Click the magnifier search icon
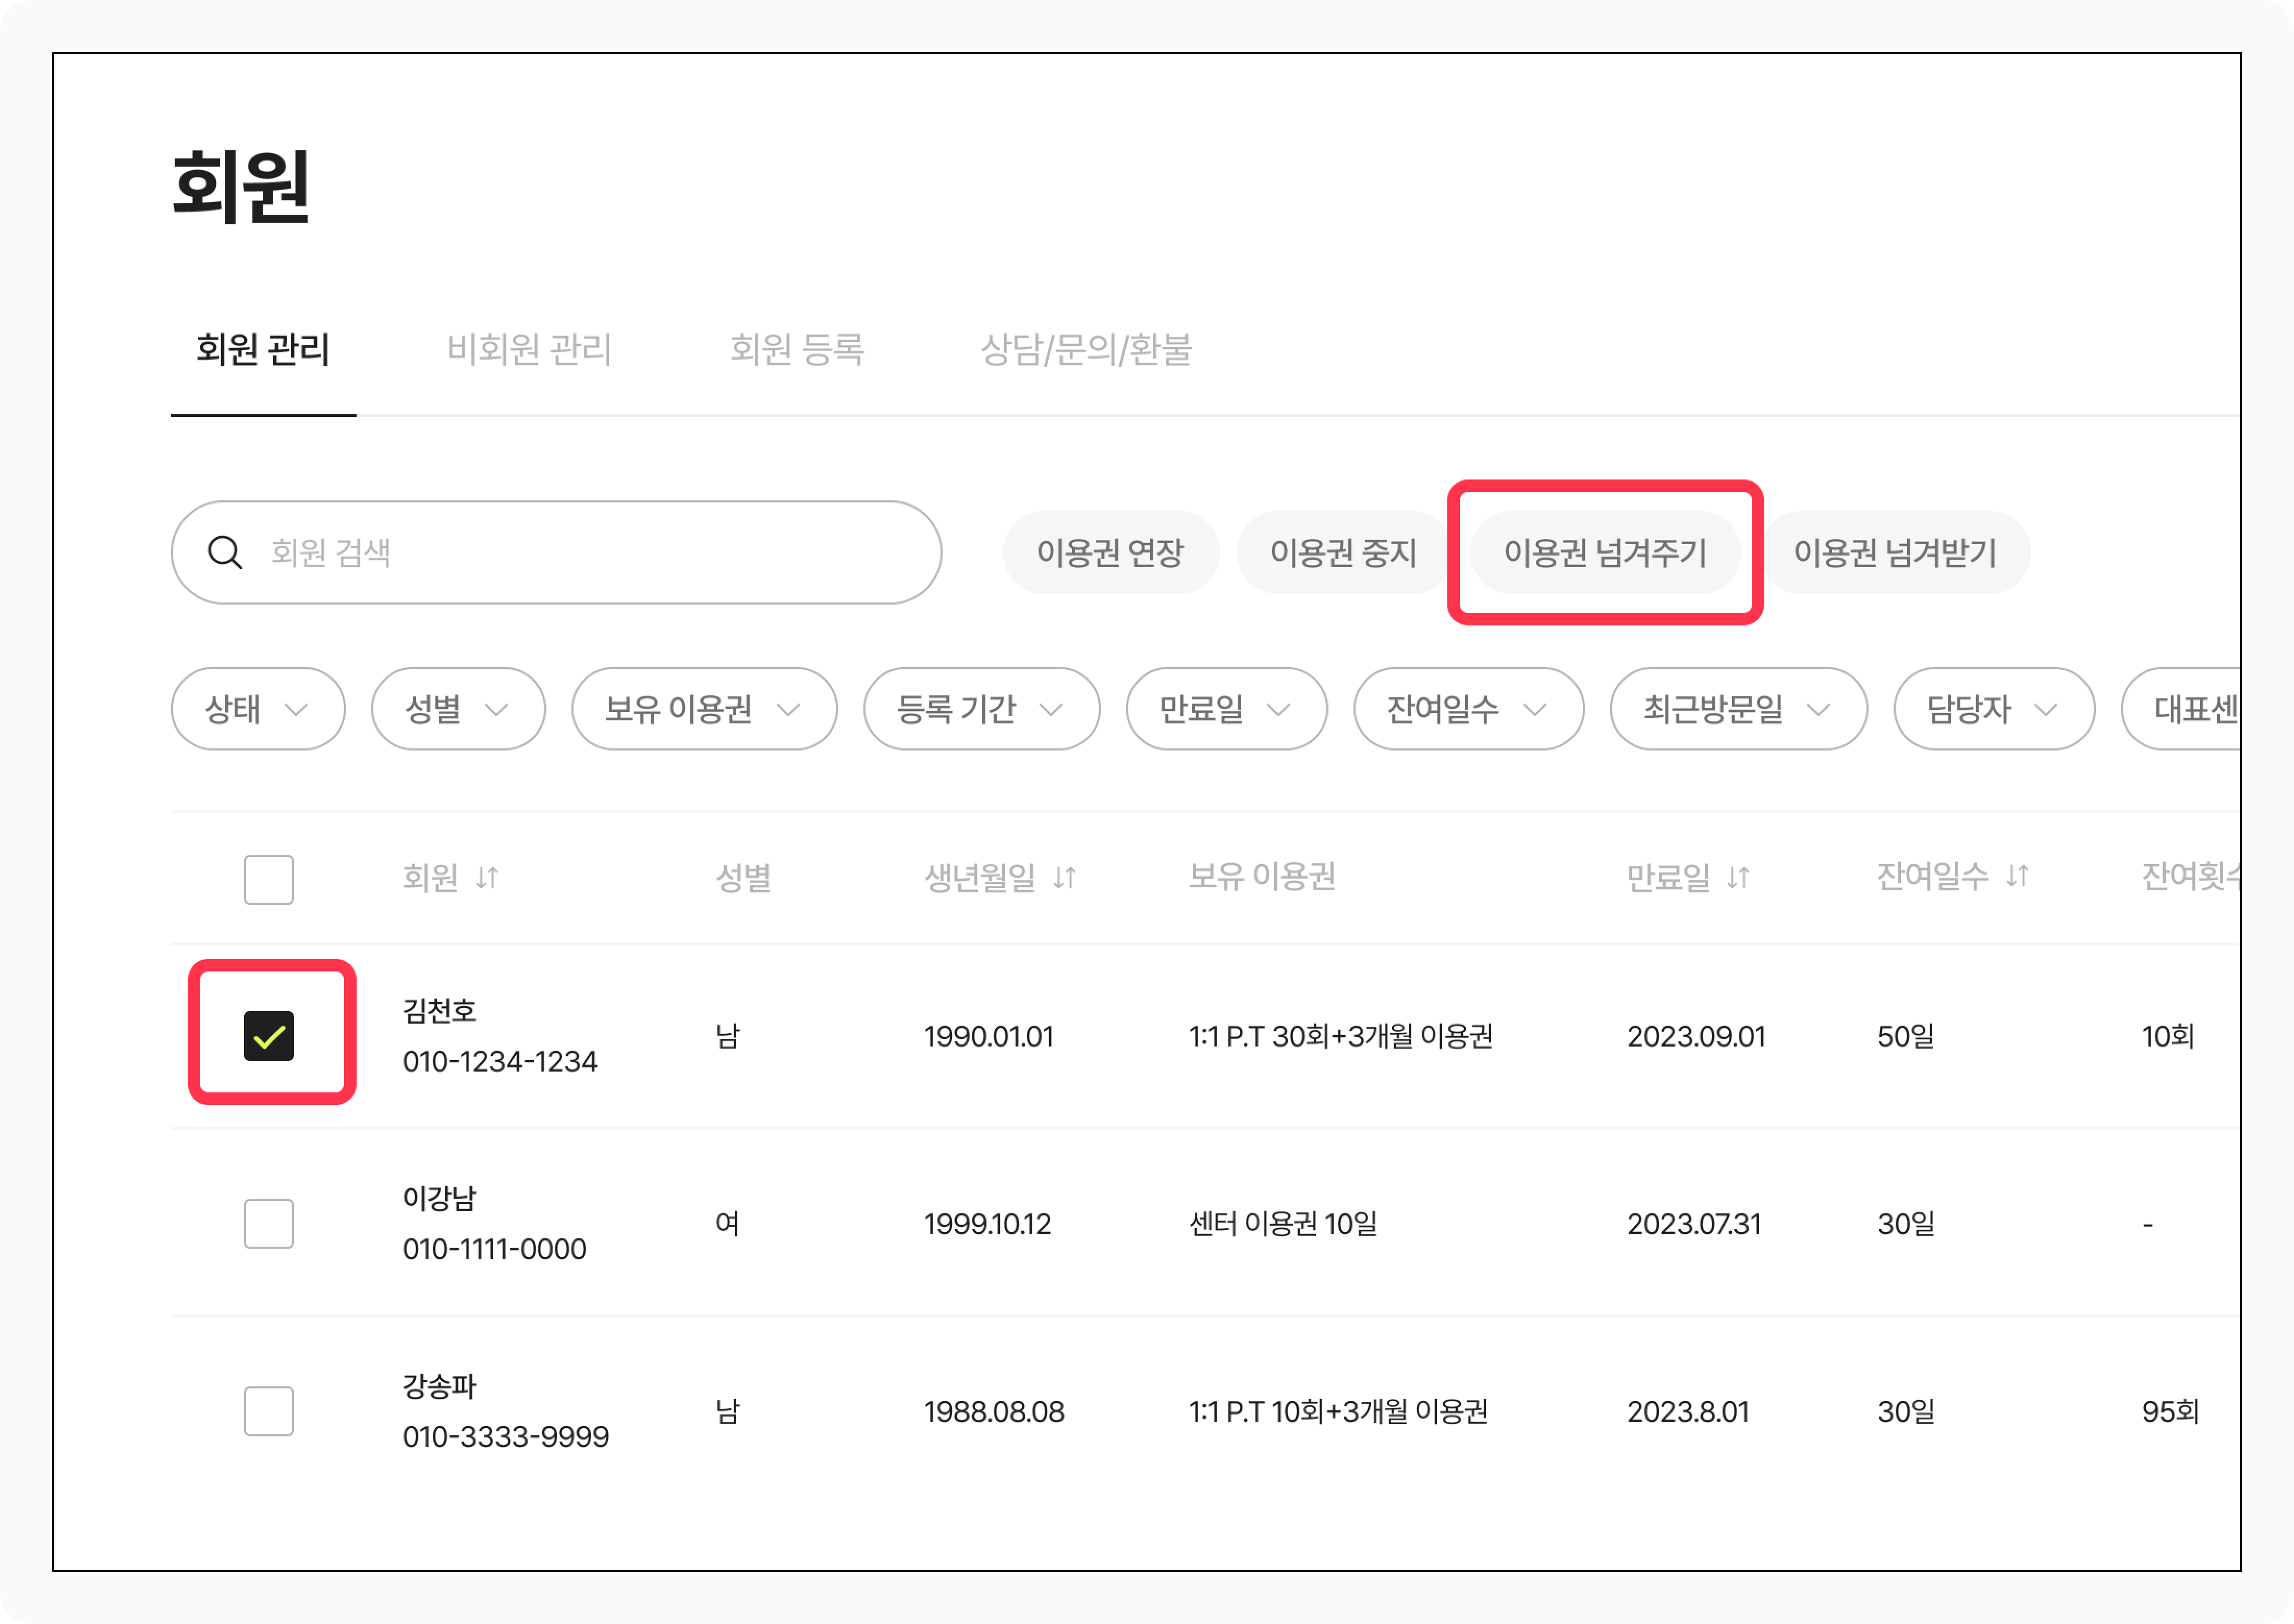The height and width of the screenshot is (1624, 2294). [x=225, y=552]
